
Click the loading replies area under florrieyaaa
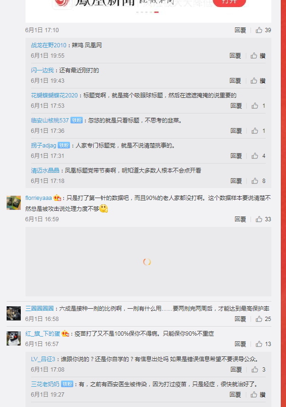coord(148,262)
